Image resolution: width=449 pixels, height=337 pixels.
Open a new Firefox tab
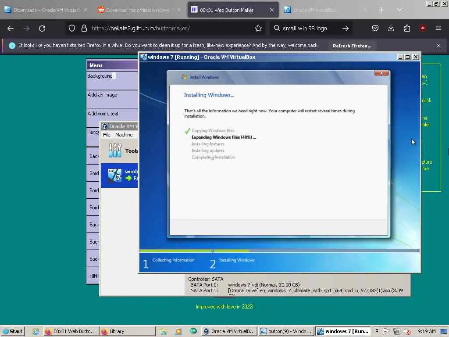(381, 10)
